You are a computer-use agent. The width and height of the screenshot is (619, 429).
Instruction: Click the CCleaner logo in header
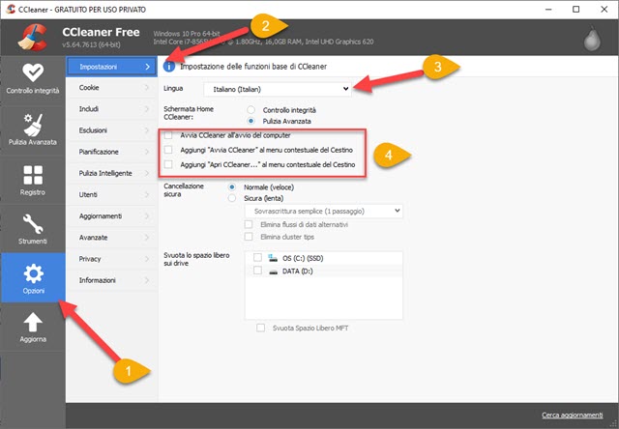point(32,38)
